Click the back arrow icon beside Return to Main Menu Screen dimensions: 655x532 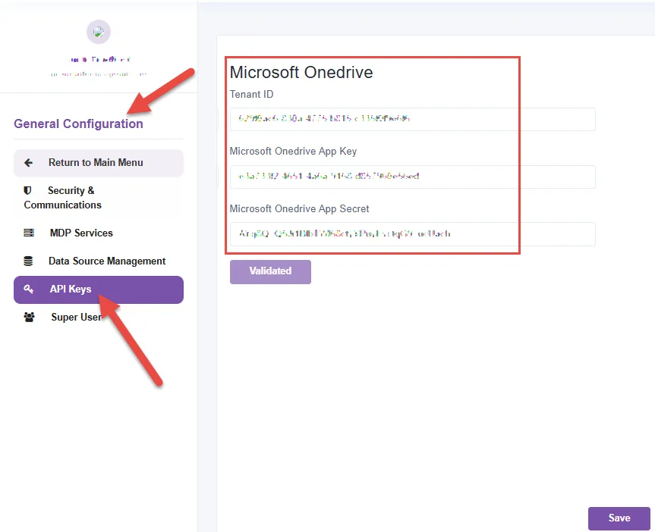pos(28,163)
